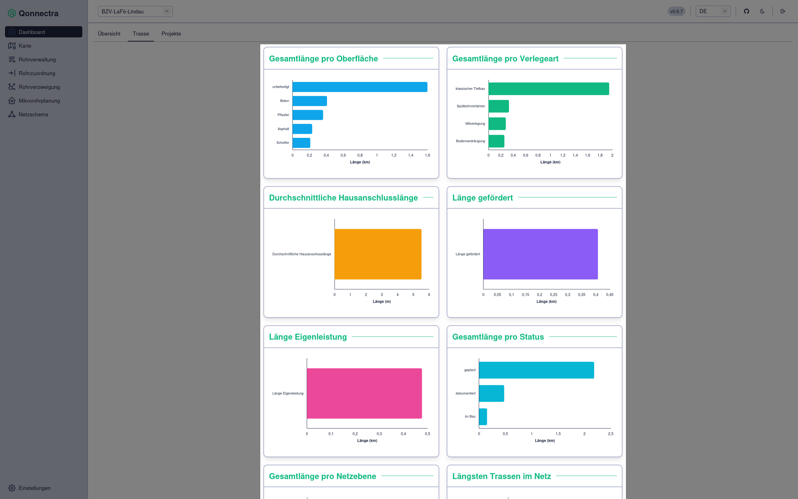The height and width of the screenshot is (499, 798).
Task: Switch to the Übersicht tab
Action: 109,34
